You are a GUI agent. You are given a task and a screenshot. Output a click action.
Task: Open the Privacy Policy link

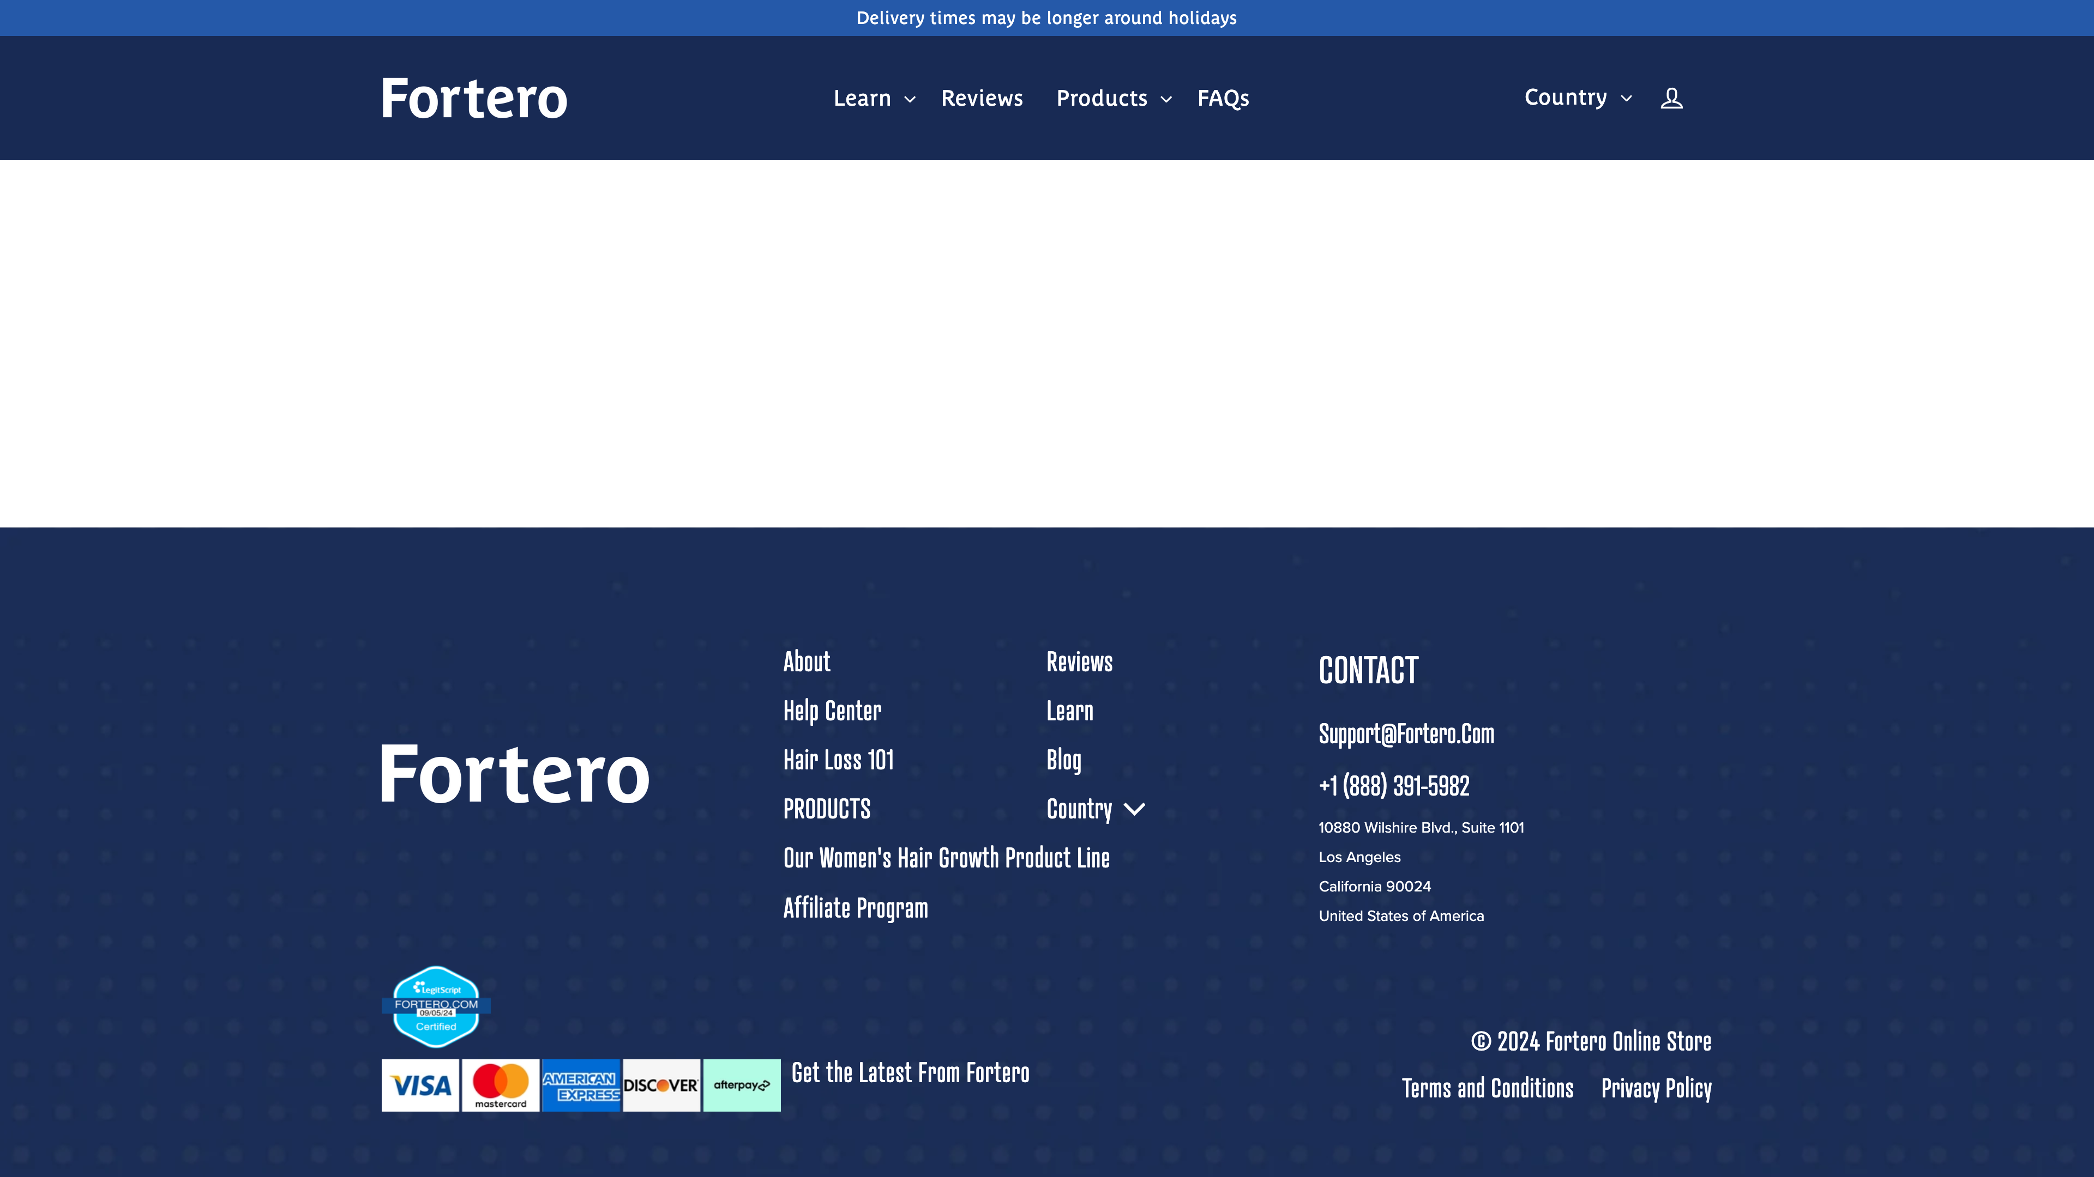point(1656,1089)
